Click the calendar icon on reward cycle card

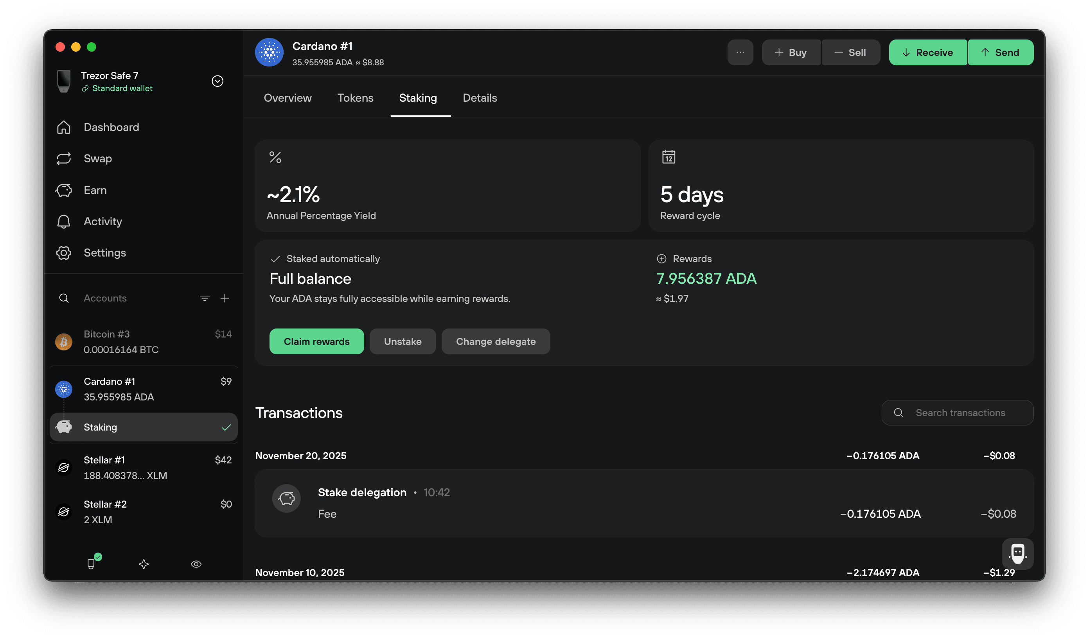[x=669, y=157]
